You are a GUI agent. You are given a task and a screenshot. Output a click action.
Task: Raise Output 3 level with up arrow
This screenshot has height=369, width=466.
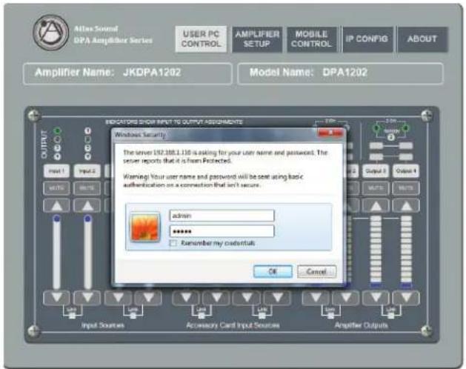coord(376,205)
